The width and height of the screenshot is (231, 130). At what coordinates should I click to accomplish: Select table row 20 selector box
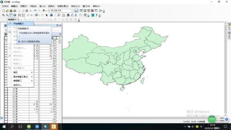point(6,91)
